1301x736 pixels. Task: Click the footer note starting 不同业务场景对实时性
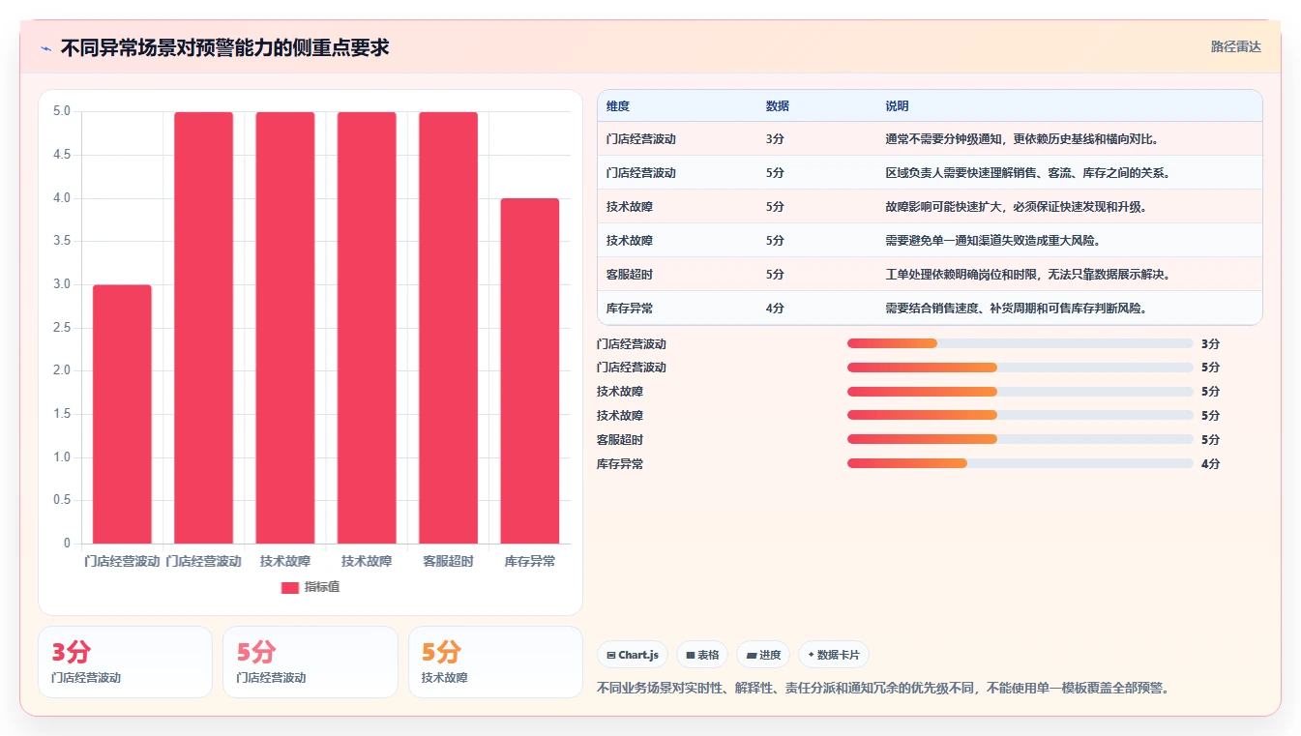coord(883,689)
